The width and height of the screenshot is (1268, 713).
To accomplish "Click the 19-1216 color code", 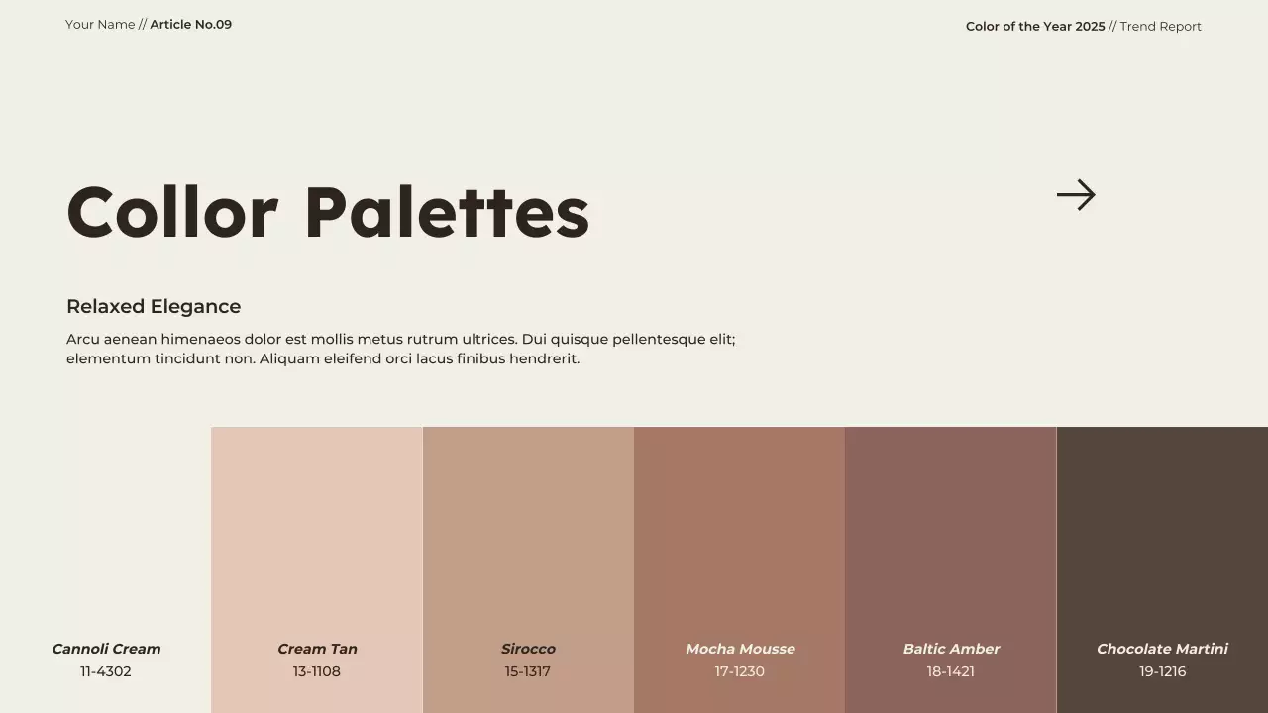I will pyautogui.click(x=1162, y=671).
